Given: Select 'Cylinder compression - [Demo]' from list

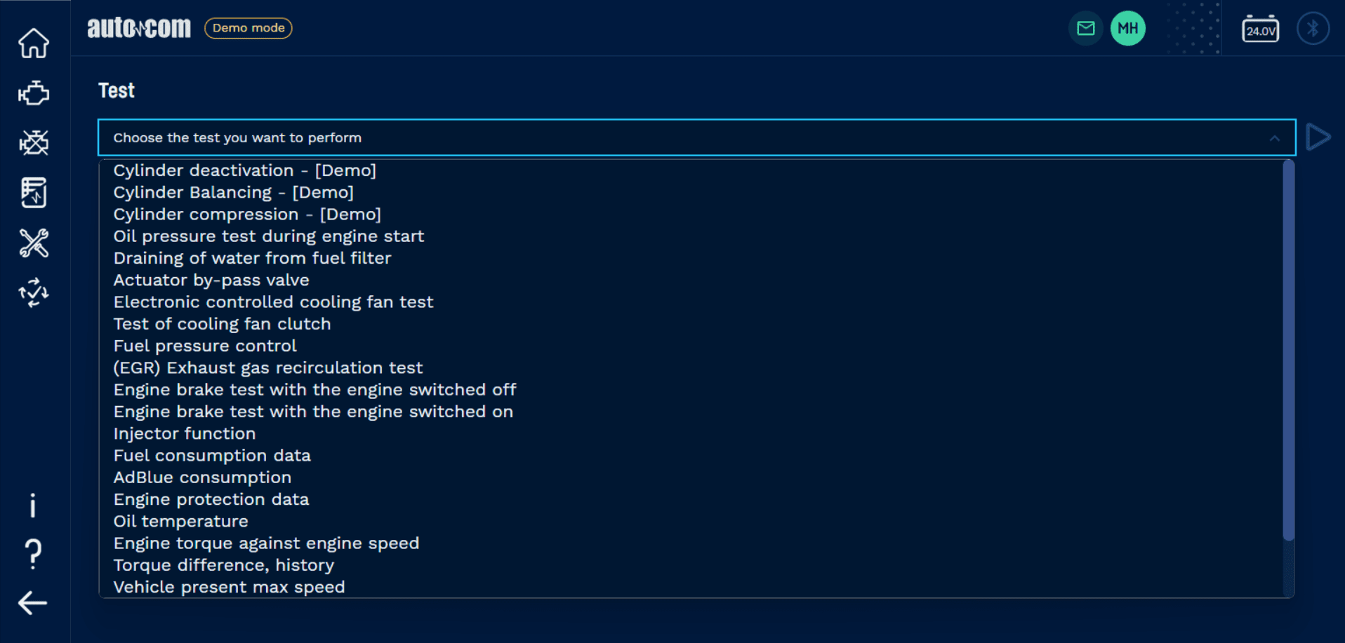Looking at the screenshot, I should 247,215.
